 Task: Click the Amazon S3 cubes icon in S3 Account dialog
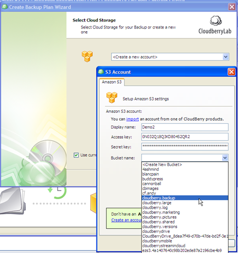pos(112,98)
